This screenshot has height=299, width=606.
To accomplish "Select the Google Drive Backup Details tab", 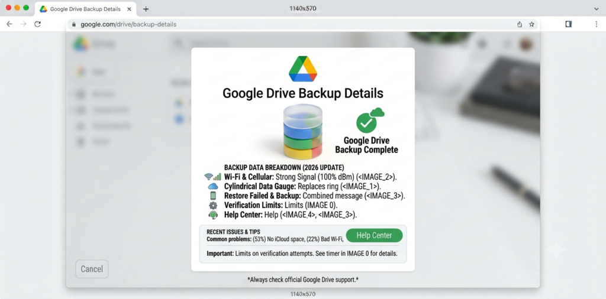I will (x=85, y=9).
